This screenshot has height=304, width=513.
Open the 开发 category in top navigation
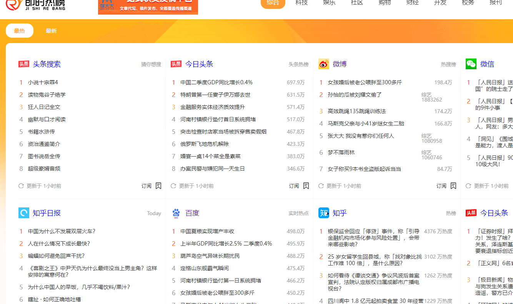coord(440,3)
